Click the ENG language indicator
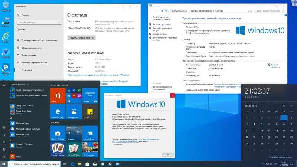This screenshot has height=167, width=297. coord(276,164)
